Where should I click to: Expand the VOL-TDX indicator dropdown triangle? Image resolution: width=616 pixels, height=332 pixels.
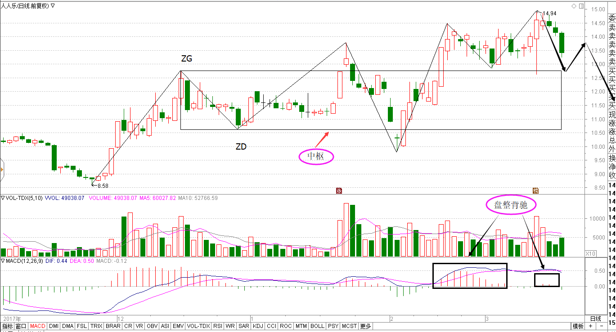pos(2,198)
